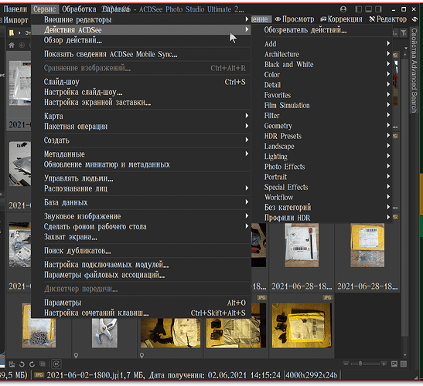This screenshot has height=386, width=423.
Task: Click the back navigation arrow icon
Action: click(x=22, y=45)
